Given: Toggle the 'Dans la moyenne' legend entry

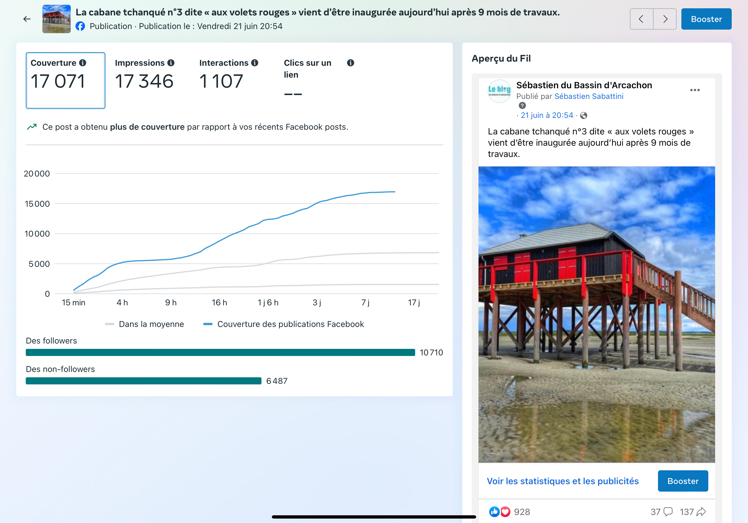Looking at the screenshot, I should tap(144, 324).
